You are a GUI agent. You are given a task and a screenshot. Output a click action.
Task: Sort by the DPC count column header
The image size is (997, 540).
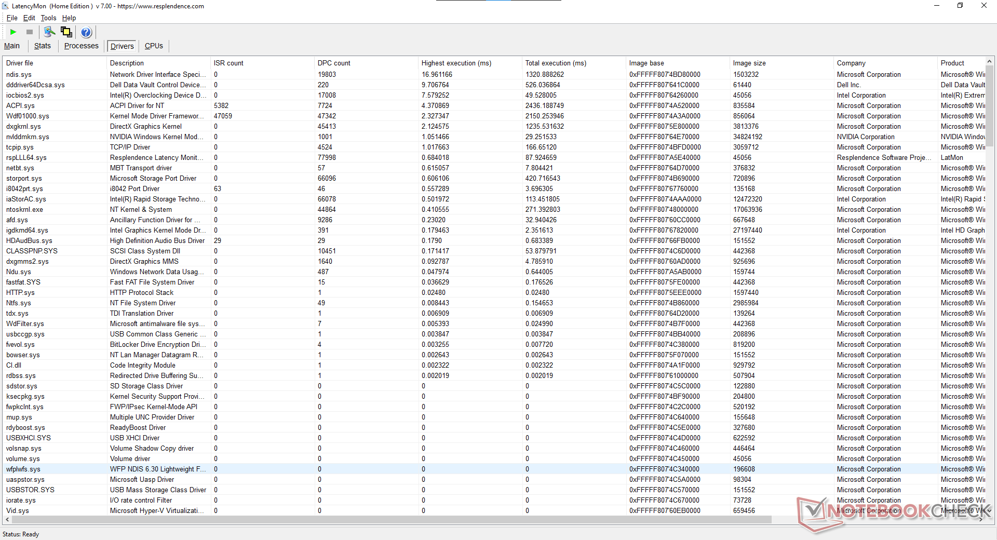(366, 63)
